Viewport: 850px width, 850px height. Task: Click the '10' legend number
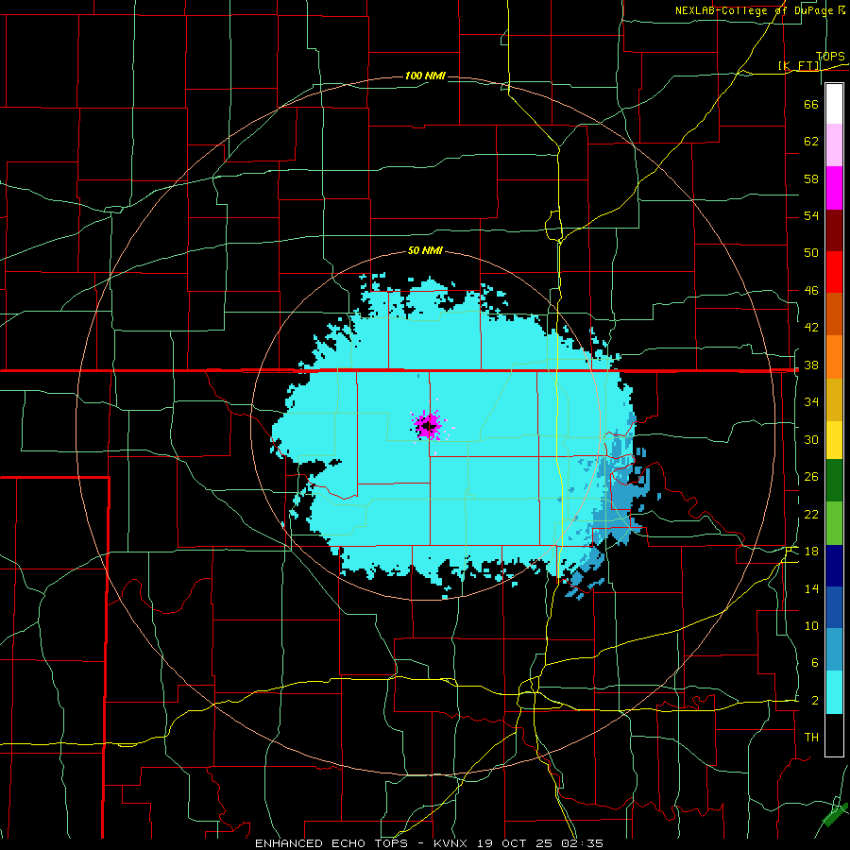click(x=811, y=625)
